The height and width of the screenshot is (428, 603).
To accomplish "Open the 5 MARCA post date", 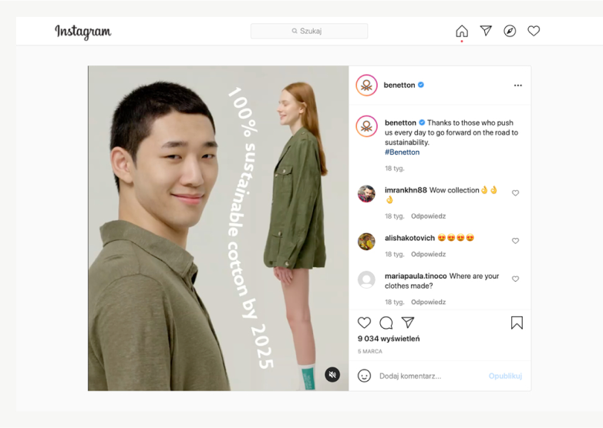I will [370, 351].
